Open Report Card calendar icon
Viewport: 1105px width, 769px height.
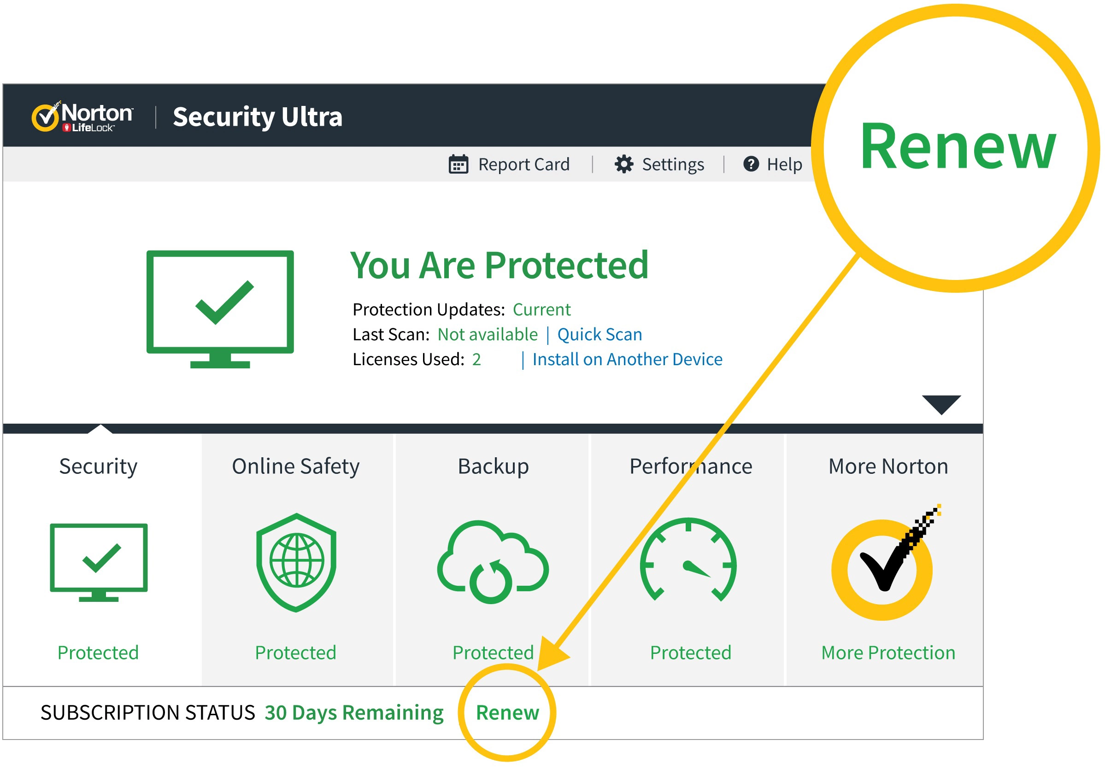point(458,164)
